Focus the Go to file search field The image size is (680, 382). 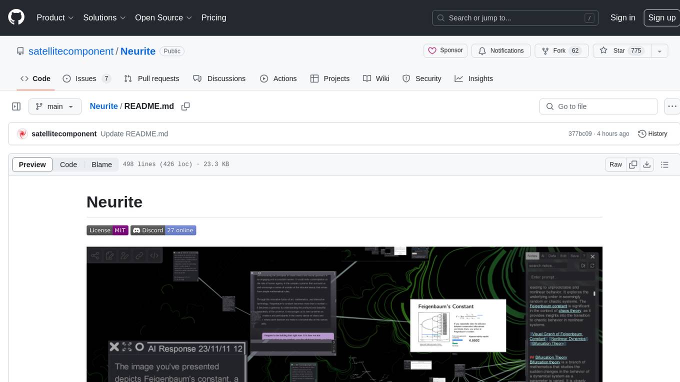pos(598,106)
